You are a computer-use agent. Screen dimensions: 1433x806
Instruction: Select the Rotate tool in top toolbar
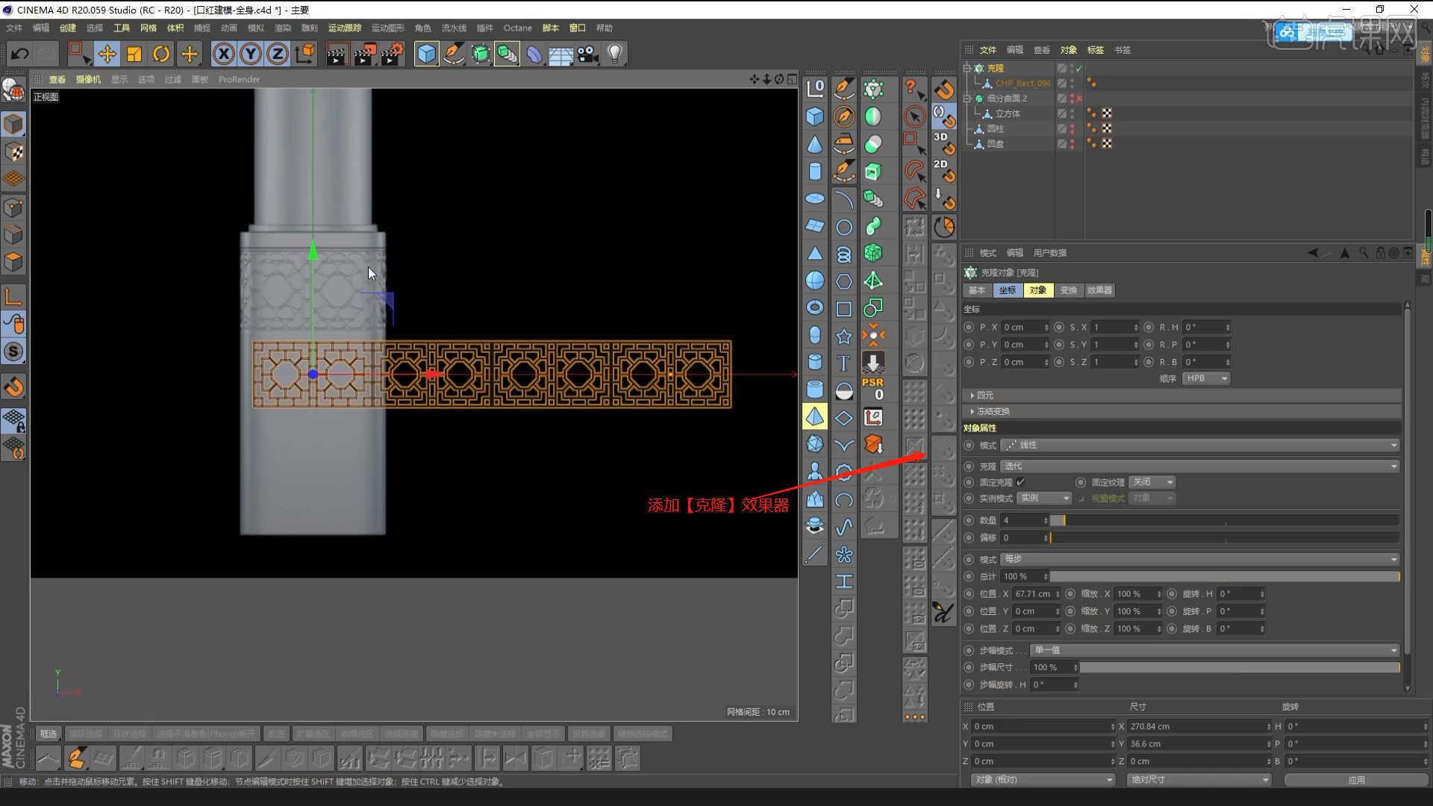[161, 54]
